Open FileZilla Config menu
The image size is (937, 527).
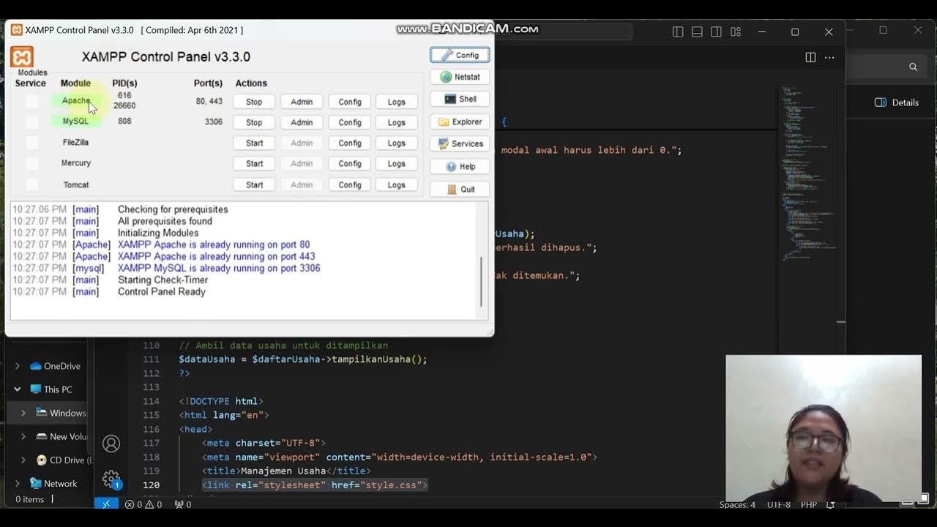(350, 143)
